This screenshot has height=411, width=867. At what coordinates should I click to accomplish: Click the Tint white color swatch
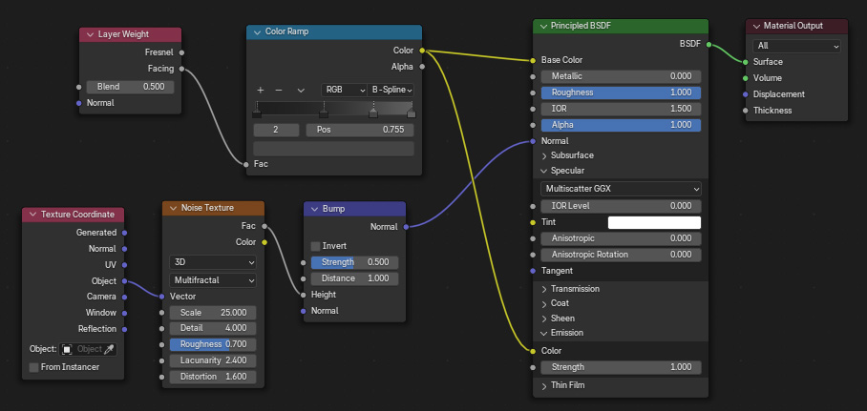654,222
